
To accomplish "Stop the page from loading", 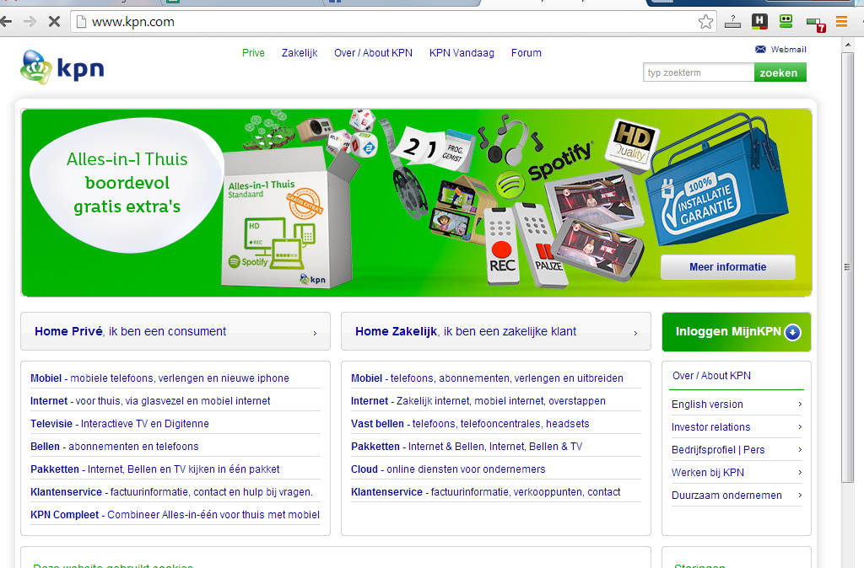I will click(x=54, y=22).
